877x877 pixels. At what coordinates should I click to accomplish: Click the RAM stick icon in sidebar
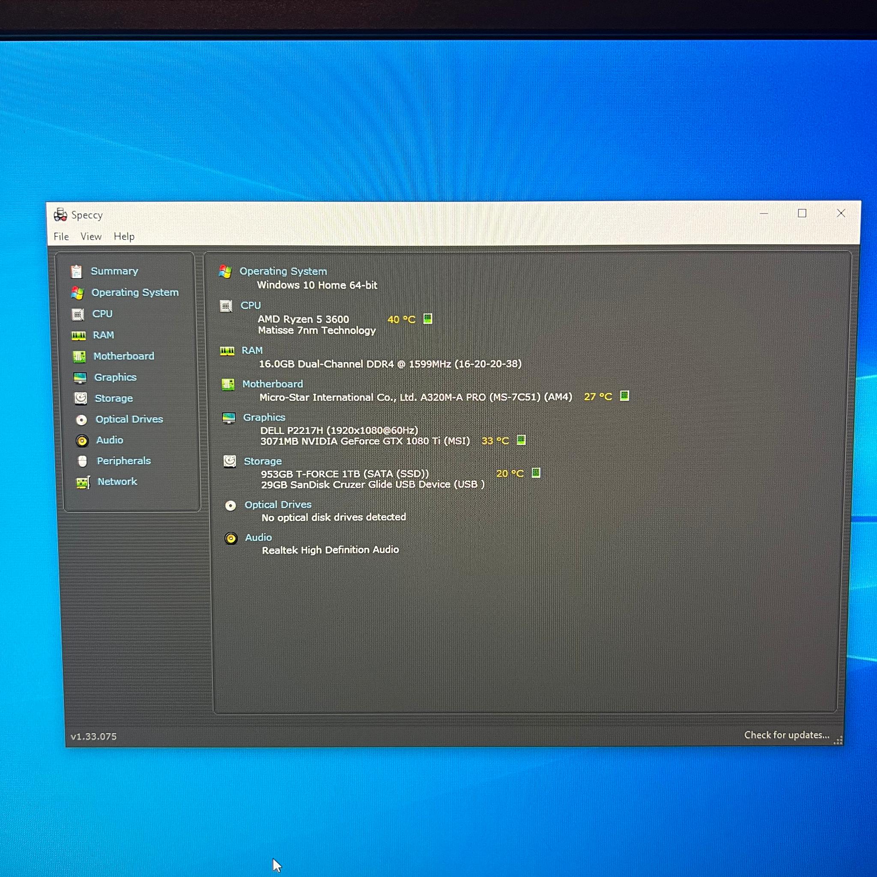(x=78, y=335)
